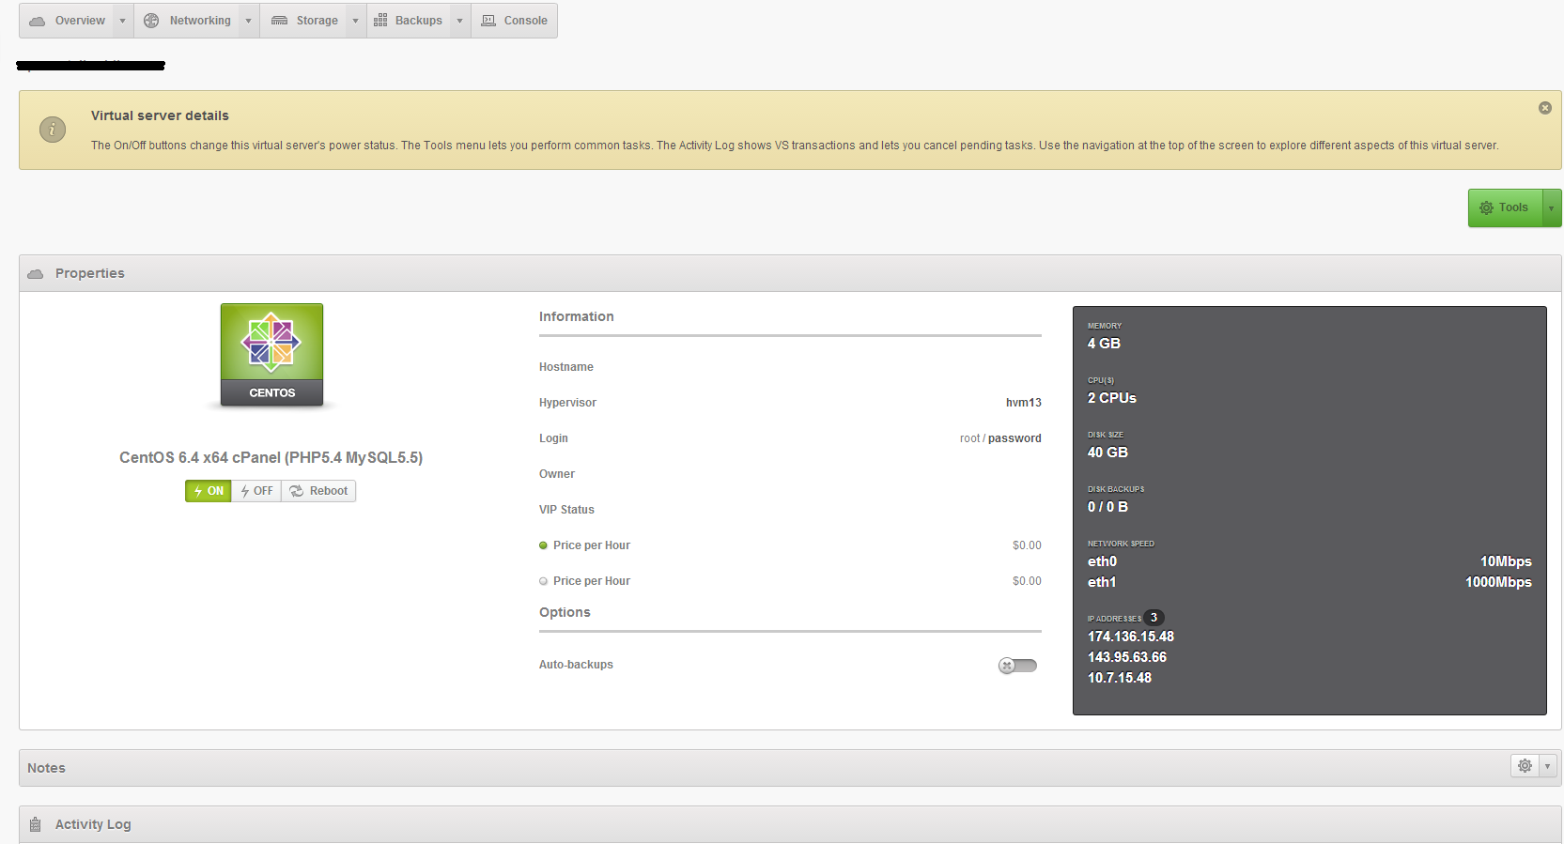The image size is (1564, 844).
Task: Click the green Tools button
Action: [x=1506, y=207]
